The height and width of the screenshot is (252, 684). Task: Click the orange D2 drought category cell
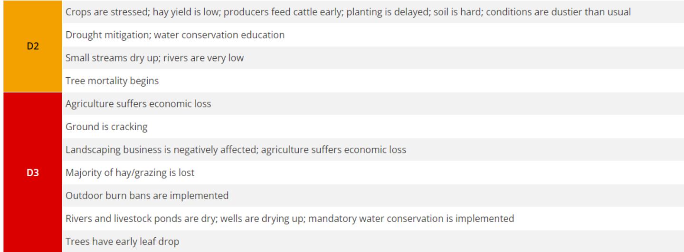click(x=32, y=46)
